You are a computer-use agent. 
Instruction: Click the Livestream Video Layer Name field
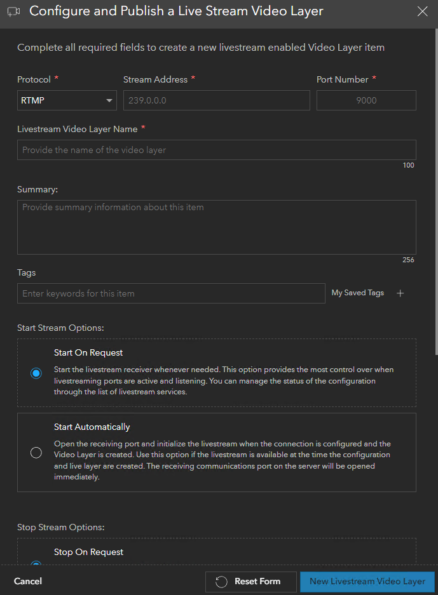pyautogui.click(x=216, y=150)
